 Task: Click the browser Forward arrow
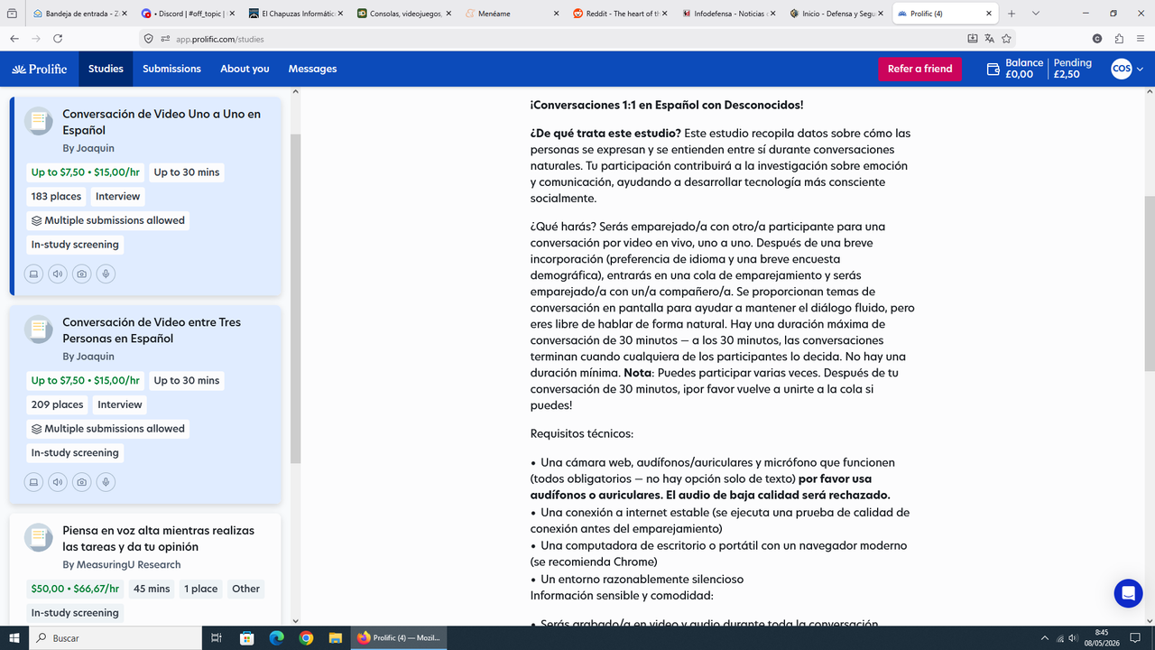[36, 39]
